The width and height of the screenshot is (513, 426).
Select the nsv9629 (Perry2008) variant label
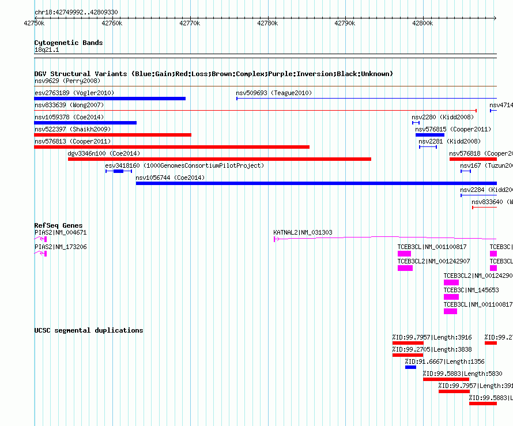point(67,81)
